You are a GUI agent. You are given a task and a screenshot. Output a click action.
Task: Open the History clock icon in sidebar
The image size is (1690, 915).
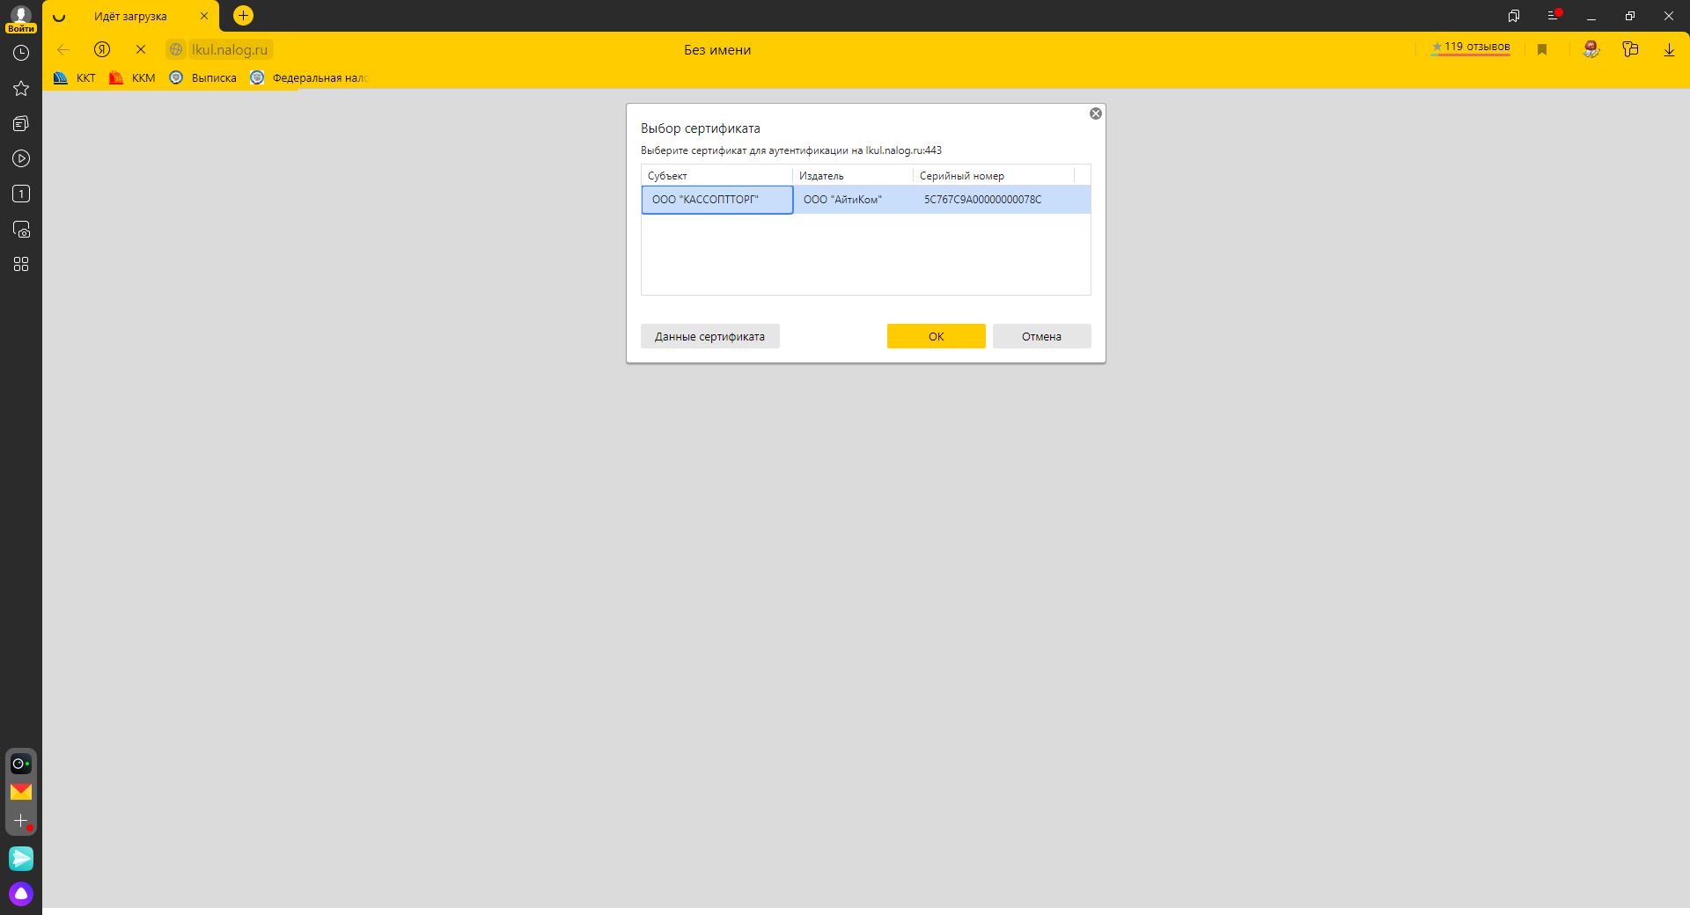tap(21, 54)
